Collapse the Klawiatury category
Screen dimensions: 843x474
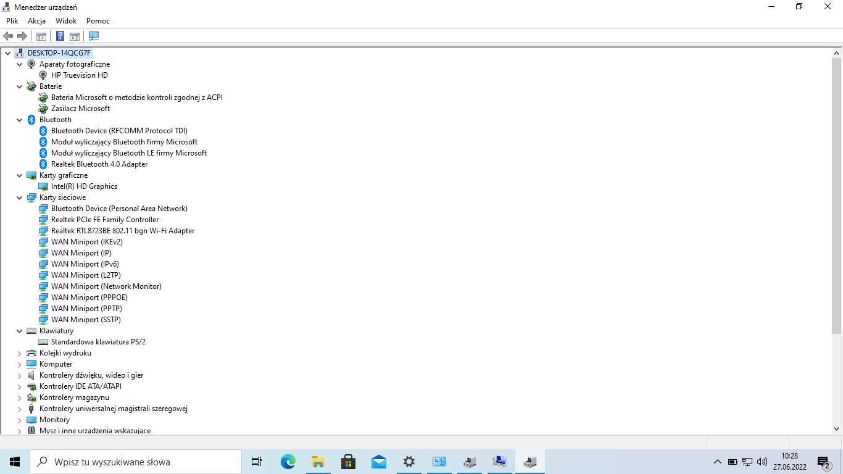[x=20, y=331]
